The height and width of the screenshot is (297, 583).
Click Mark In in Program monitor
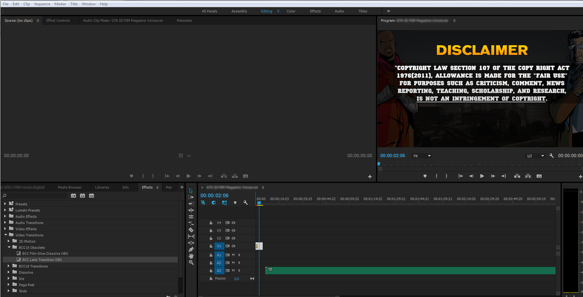click(436, 176)
